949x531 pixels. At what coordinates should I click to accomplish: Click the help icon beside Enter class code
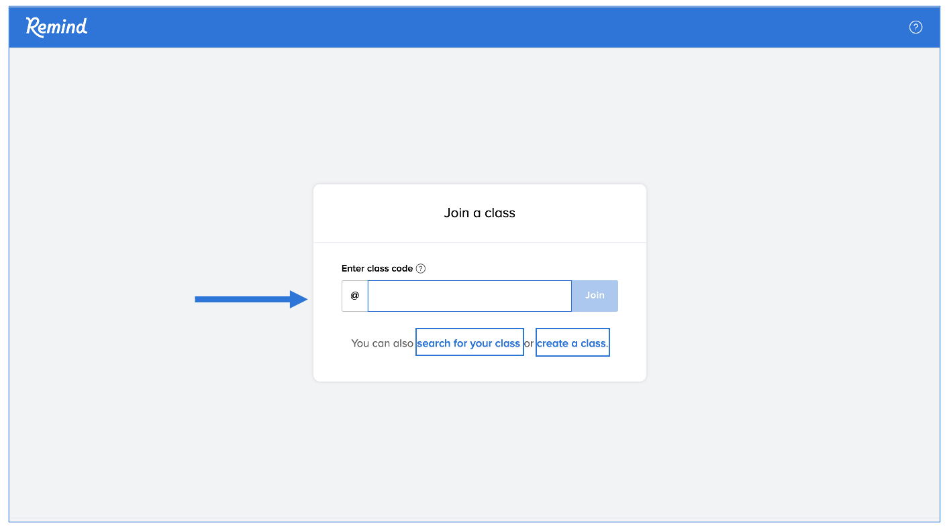(x=421, y=269)
